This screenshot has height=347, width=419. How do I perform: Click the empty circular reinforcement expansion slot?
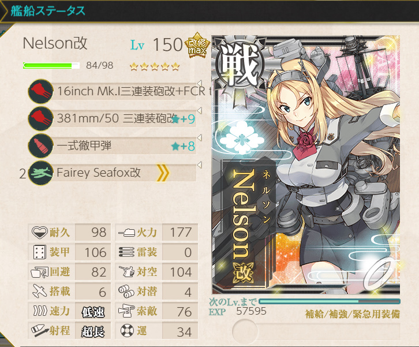click(245, 331)
